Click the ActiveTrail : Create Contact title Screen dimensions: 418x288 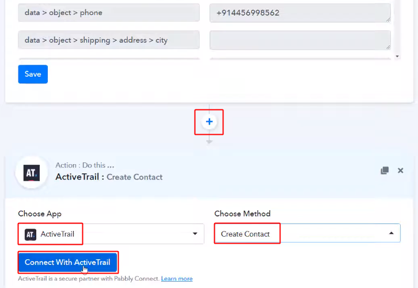tap(109, 177)
